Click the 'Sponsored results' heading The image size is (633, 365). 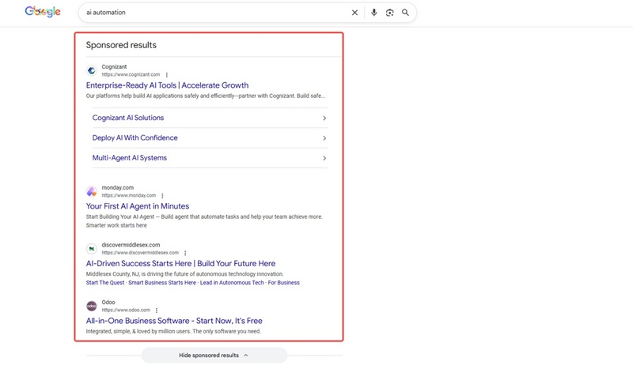point(121,45)
